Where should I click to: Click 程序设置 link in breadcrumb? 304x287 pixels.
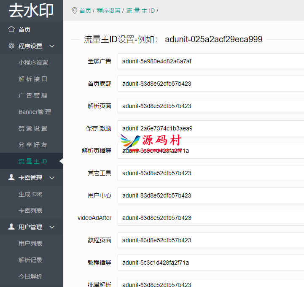108,11
